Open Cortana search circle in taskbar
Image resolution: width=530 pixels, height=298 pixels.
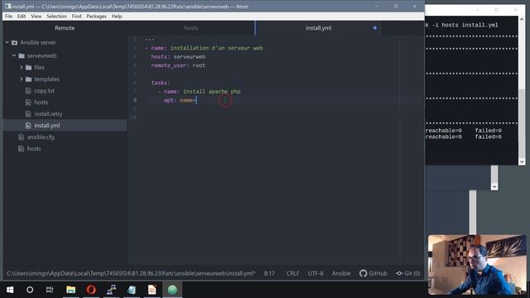pyautogui.click(x=30, y=290)
